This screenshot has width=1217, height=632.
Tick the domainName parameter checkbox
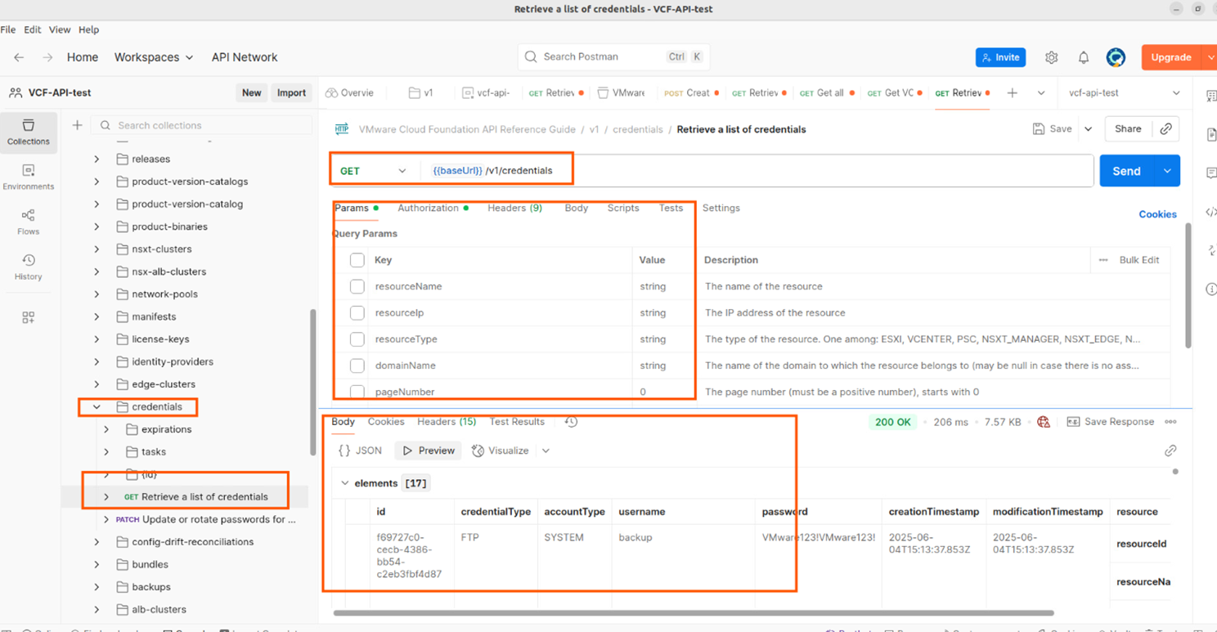click(357, 365)
